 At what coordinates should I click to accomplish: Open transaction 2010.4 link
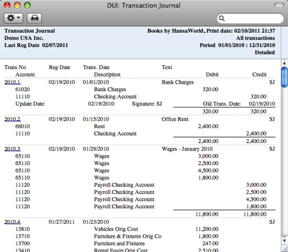coord(12,222)
